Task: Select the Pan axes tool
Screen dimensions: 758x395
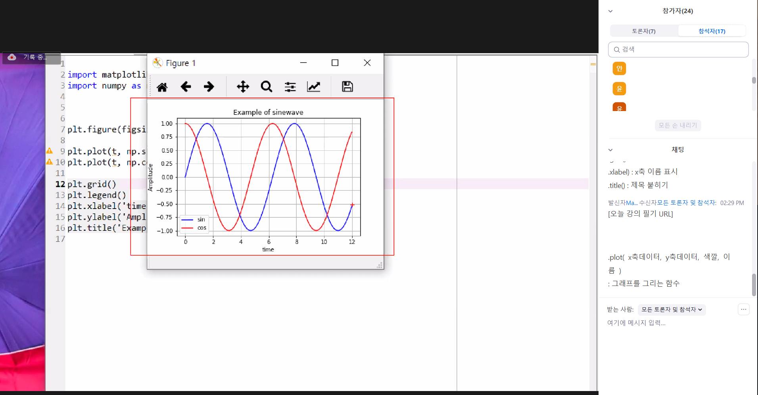Action: (x=243, y=86)
